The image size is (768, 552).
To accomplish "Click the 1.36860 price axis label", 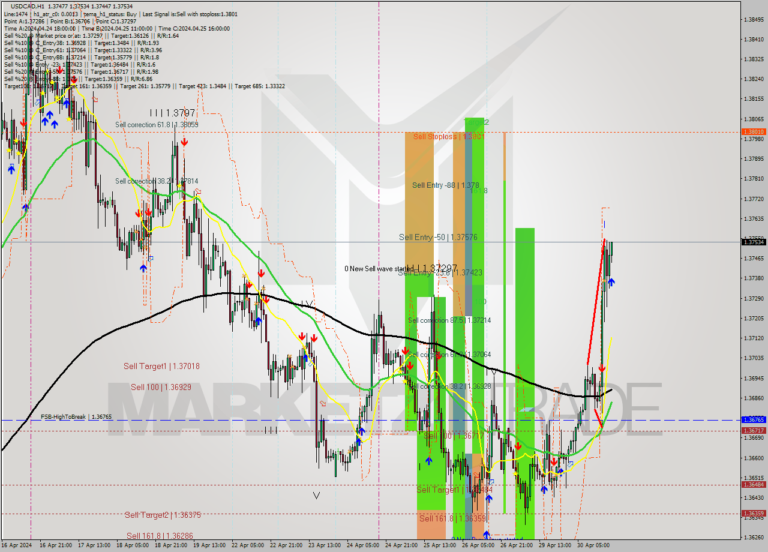I will point(754,398).
